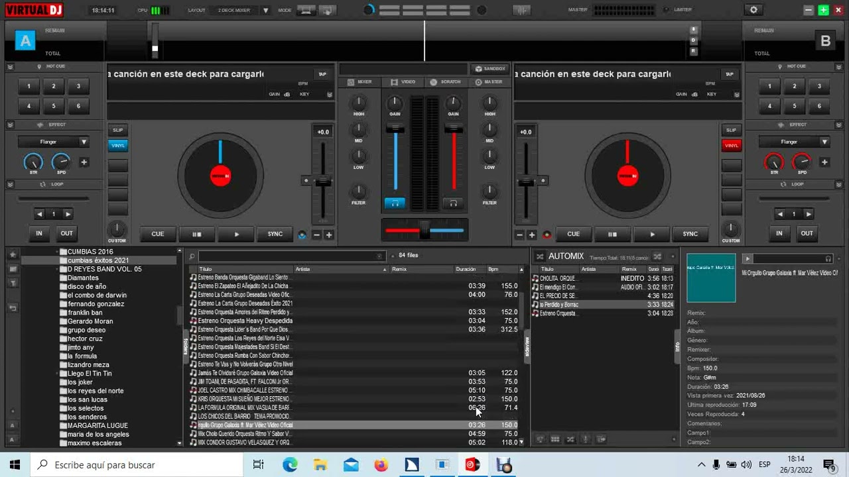The image size is (849, 477).
Task: Switch to the Mixer tab
Action: tap(360, 81)
